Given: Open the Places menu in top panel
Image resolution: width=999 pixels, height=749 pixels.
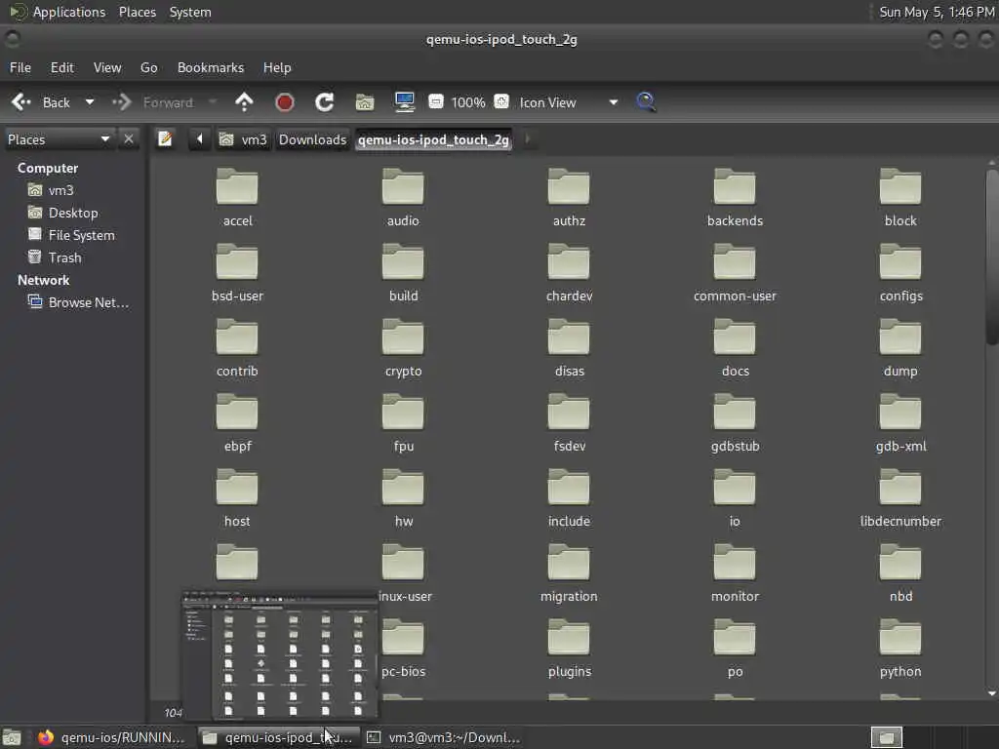Looking at the screenshot, I should point(137,12).
